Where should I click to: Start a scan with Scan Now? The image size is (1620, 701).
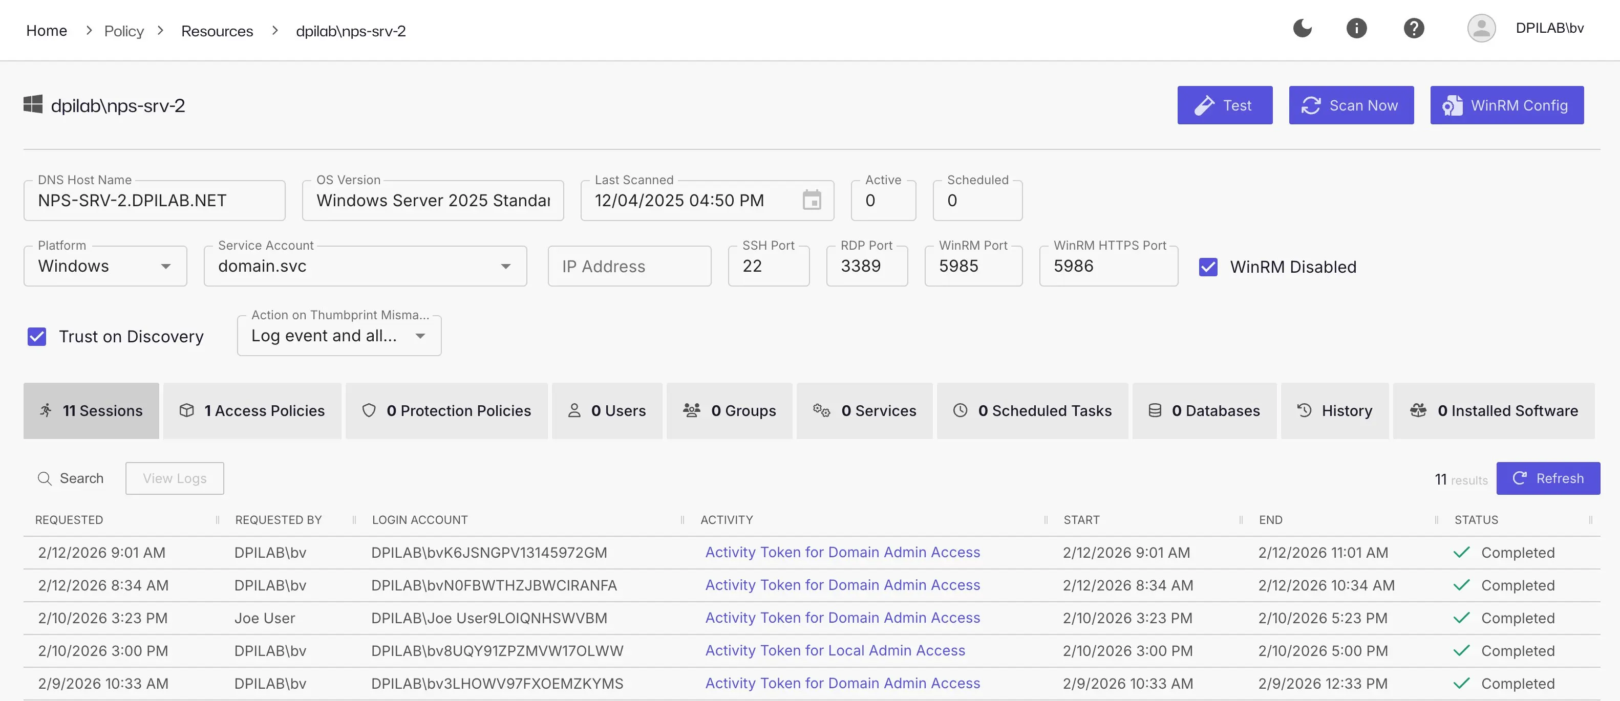point(1351,105)
